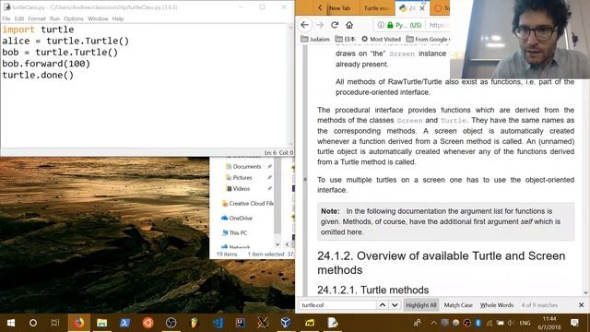Open Cortana search circle on taskbar

pos(33,323)
